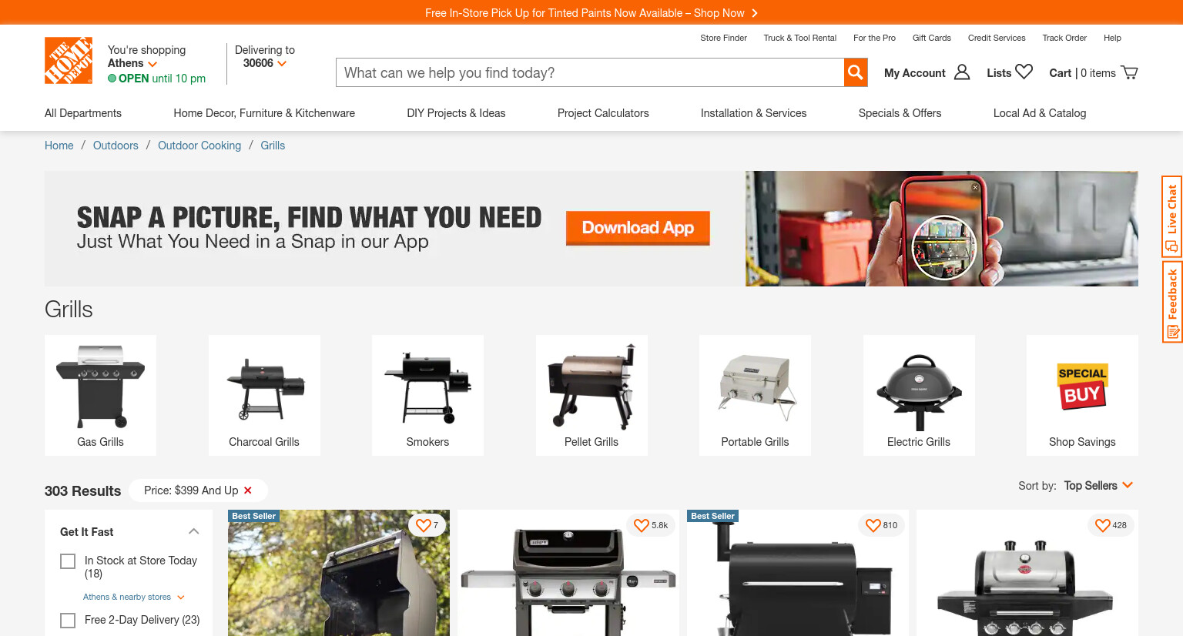Open the Live Chat side tab
The height and width of the screenshot is (636, 1183).
pyautogui.click(x=1171, y=216)
